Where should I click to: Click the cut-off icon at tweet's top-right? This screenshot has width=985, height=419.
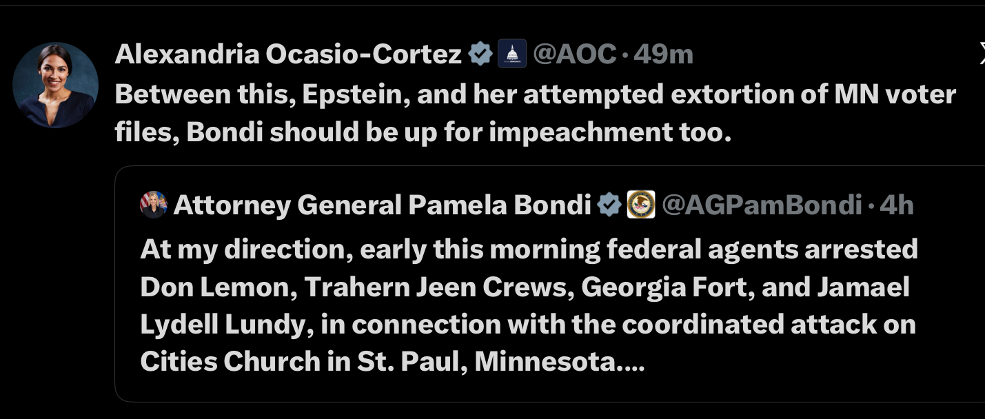pos(981,53)
